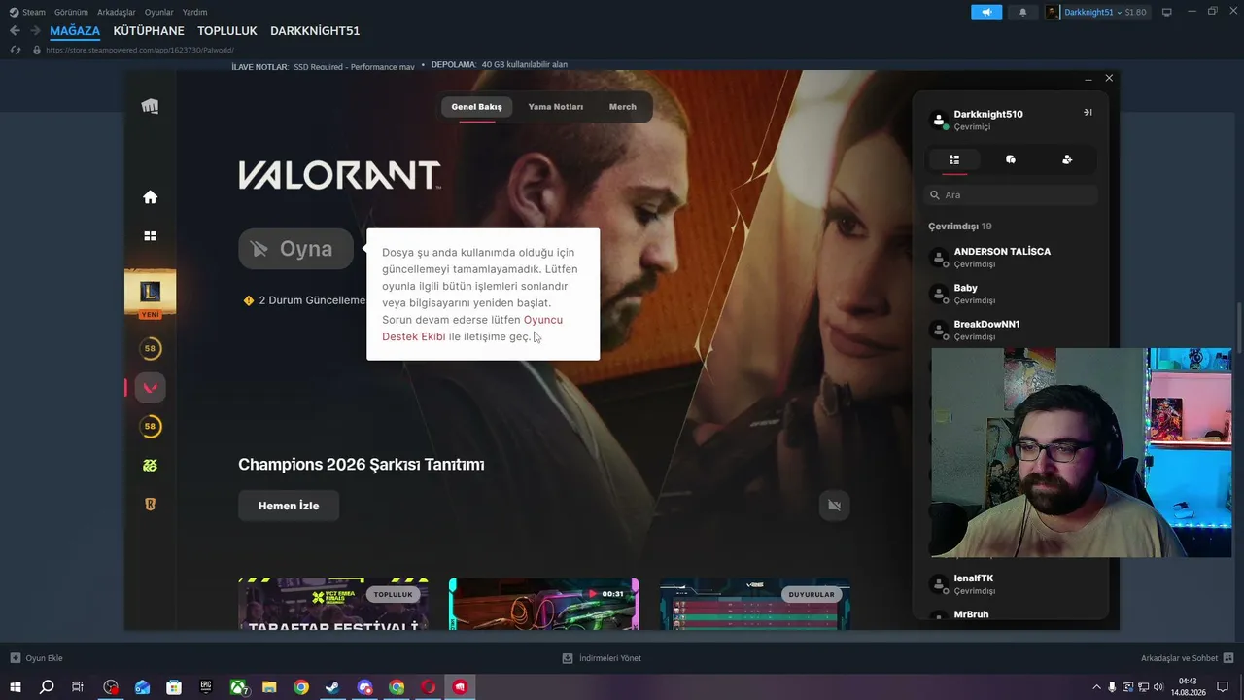Open the Windows Start menu

point(16,687)
